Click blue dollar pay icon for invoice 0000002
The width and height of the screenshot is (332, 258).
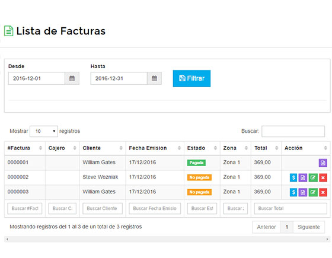pyautogui.click(x=293, y=177)
